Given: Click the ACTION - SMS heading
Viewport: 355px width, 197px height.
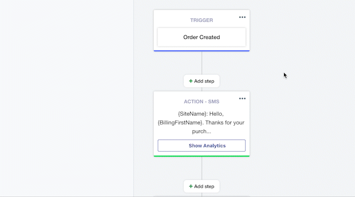Looking at the screenshot, I should click(202, 101).
